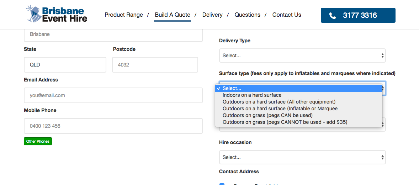The image size is (419, 185).
Task: Click the Postcode input field
Action: [155, 65]
